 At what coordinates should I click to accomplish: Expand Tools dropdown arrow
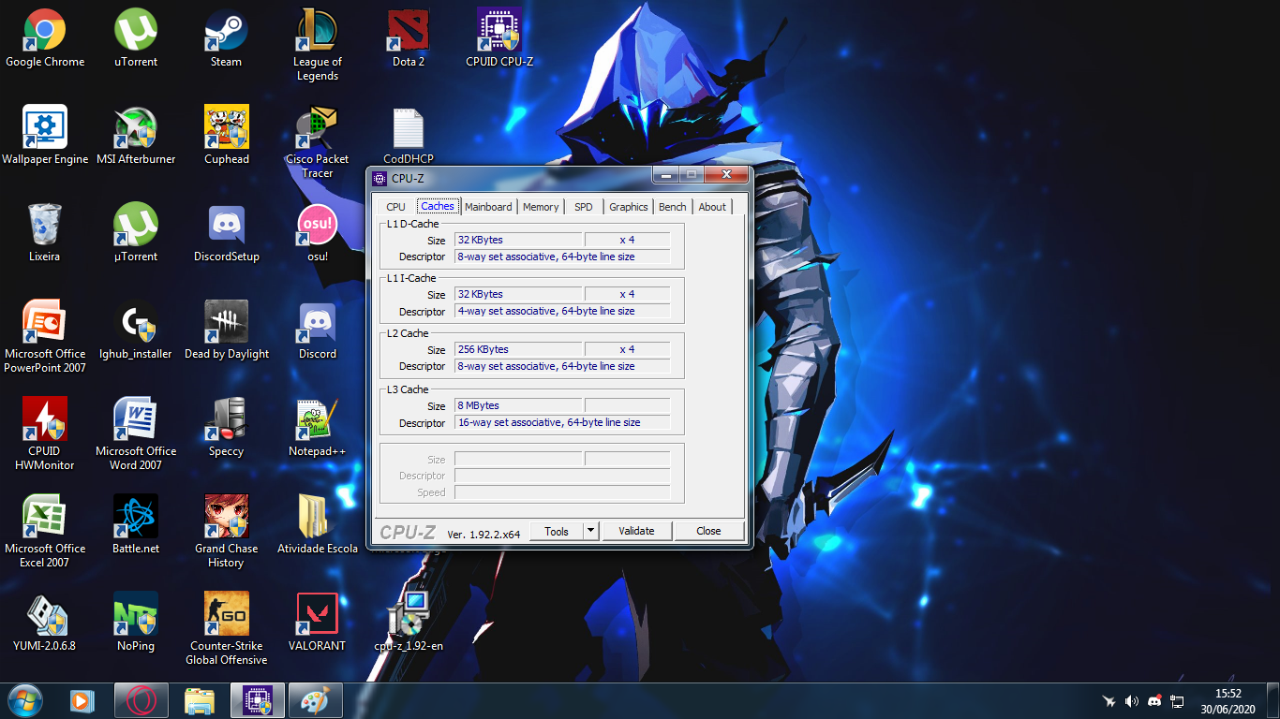coord(590,531)
